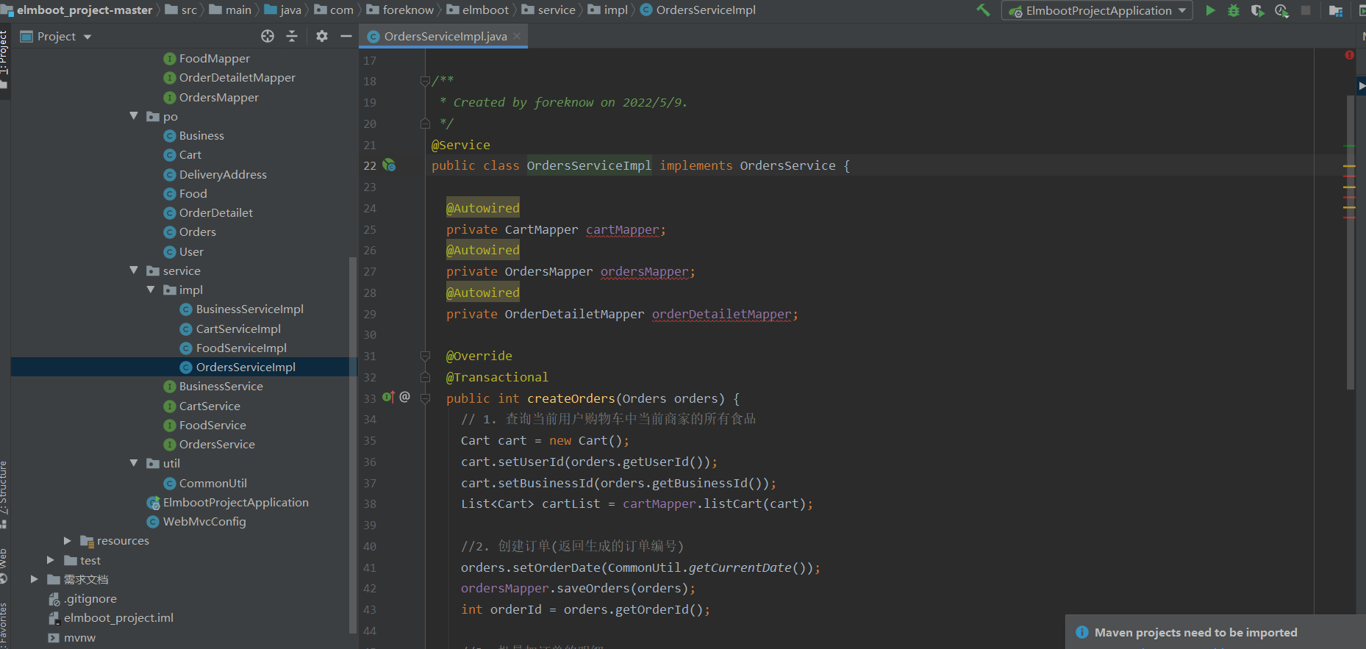The width and height of the screenshot is (1366, 649).
Task: Select OrdersMapper in project tree
Action: point(211,97)
